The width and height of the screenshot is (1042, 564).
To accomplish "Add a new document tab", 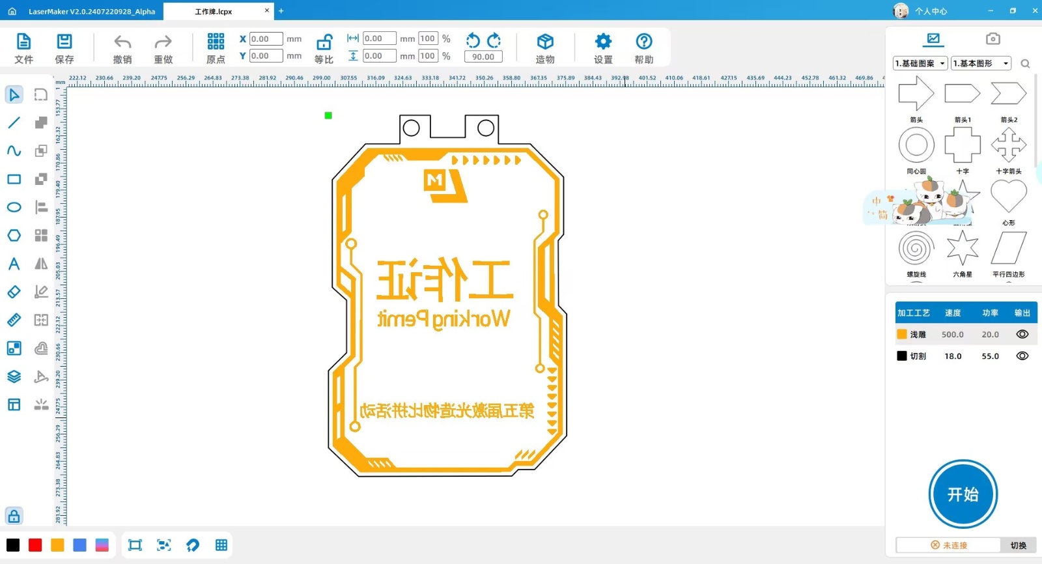I will coord(281,11).
